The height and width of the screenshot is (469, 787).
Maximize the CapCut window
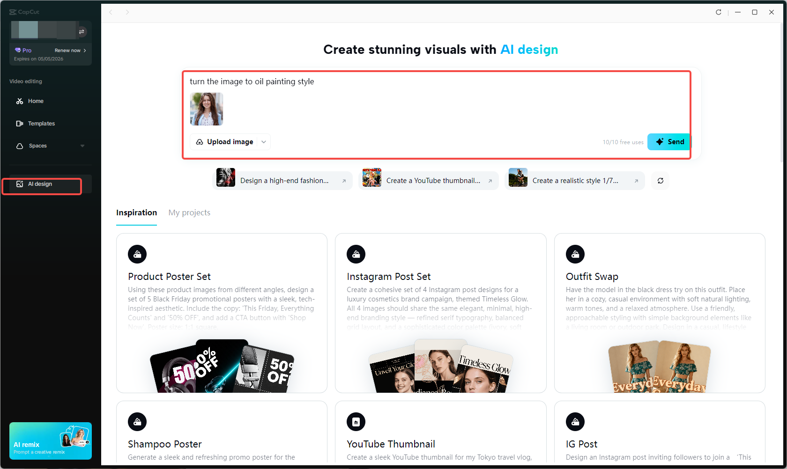point(755,12)
